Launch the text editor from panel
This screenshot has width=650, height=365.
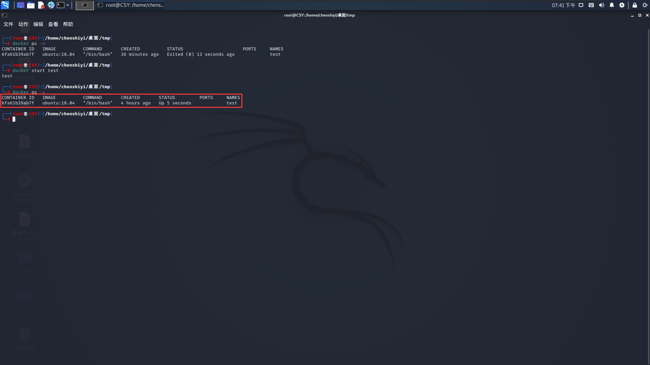41,5
